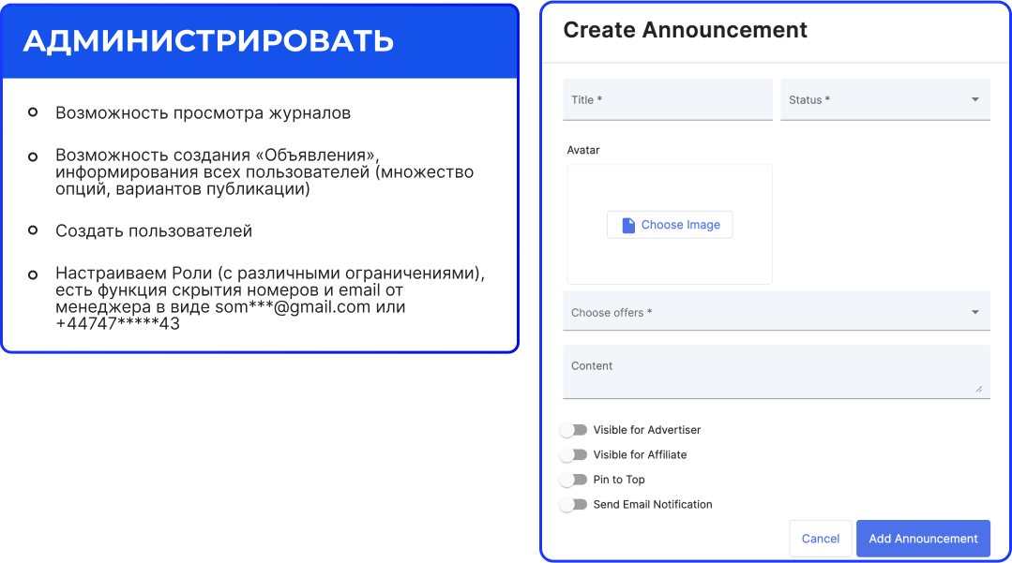Toggle Visible for Affiliate on

pos(573,454)
